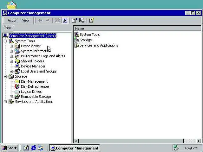Click the 4:49 PM clock
The width and height of the screenshot is (203, 152).
pyautogui.click(x=191, y=148)
